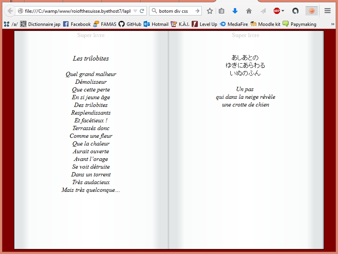The image size is (338, 254).
Task: Open downloads with blue arrow icon
Action: (235, 11)
